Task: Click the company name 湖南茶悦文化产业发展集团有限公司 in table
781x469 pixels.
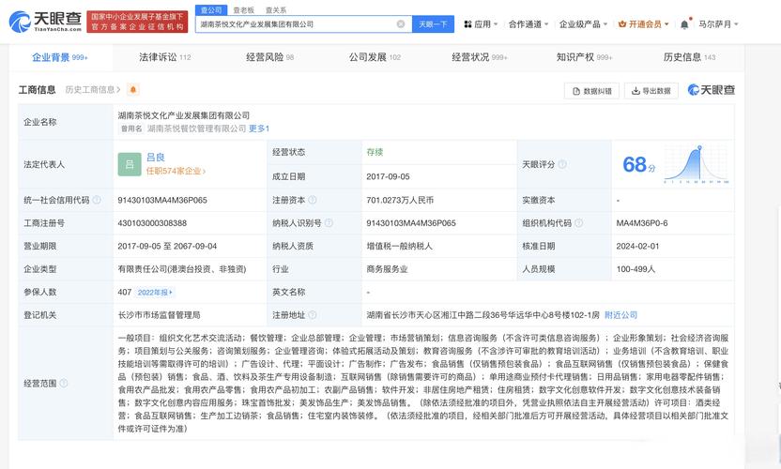Action: pyautogui.click(x=184, y=115)
